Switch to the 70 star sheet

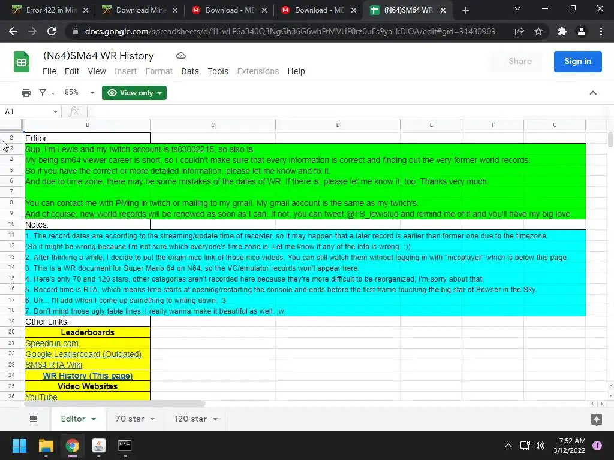click(x=130, y=419)
